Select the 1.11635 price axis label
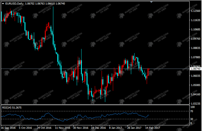The image size is (202, 131). pyautogui.click(x=196, y=20)
